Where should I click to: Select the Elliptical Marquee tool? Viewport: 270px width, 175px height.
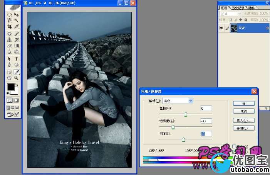click(x=10, y=15)
